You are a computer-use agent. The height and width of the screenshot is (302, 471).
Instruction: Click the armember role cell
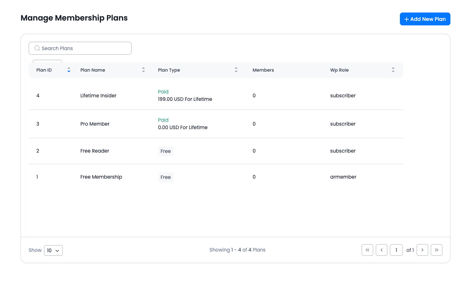click(343, 177)
